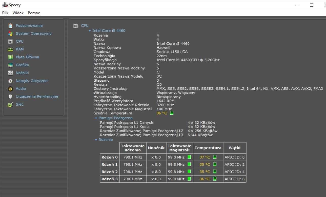326x197 pixels.
Task: Click the CPU chip icon in sidebar
Action: tap(10, 41)
